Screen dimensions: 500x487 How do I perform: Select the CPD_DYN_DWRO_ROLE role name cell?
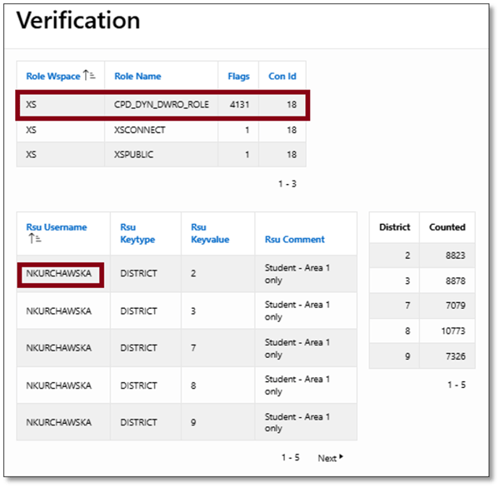[x=161, y=105]
